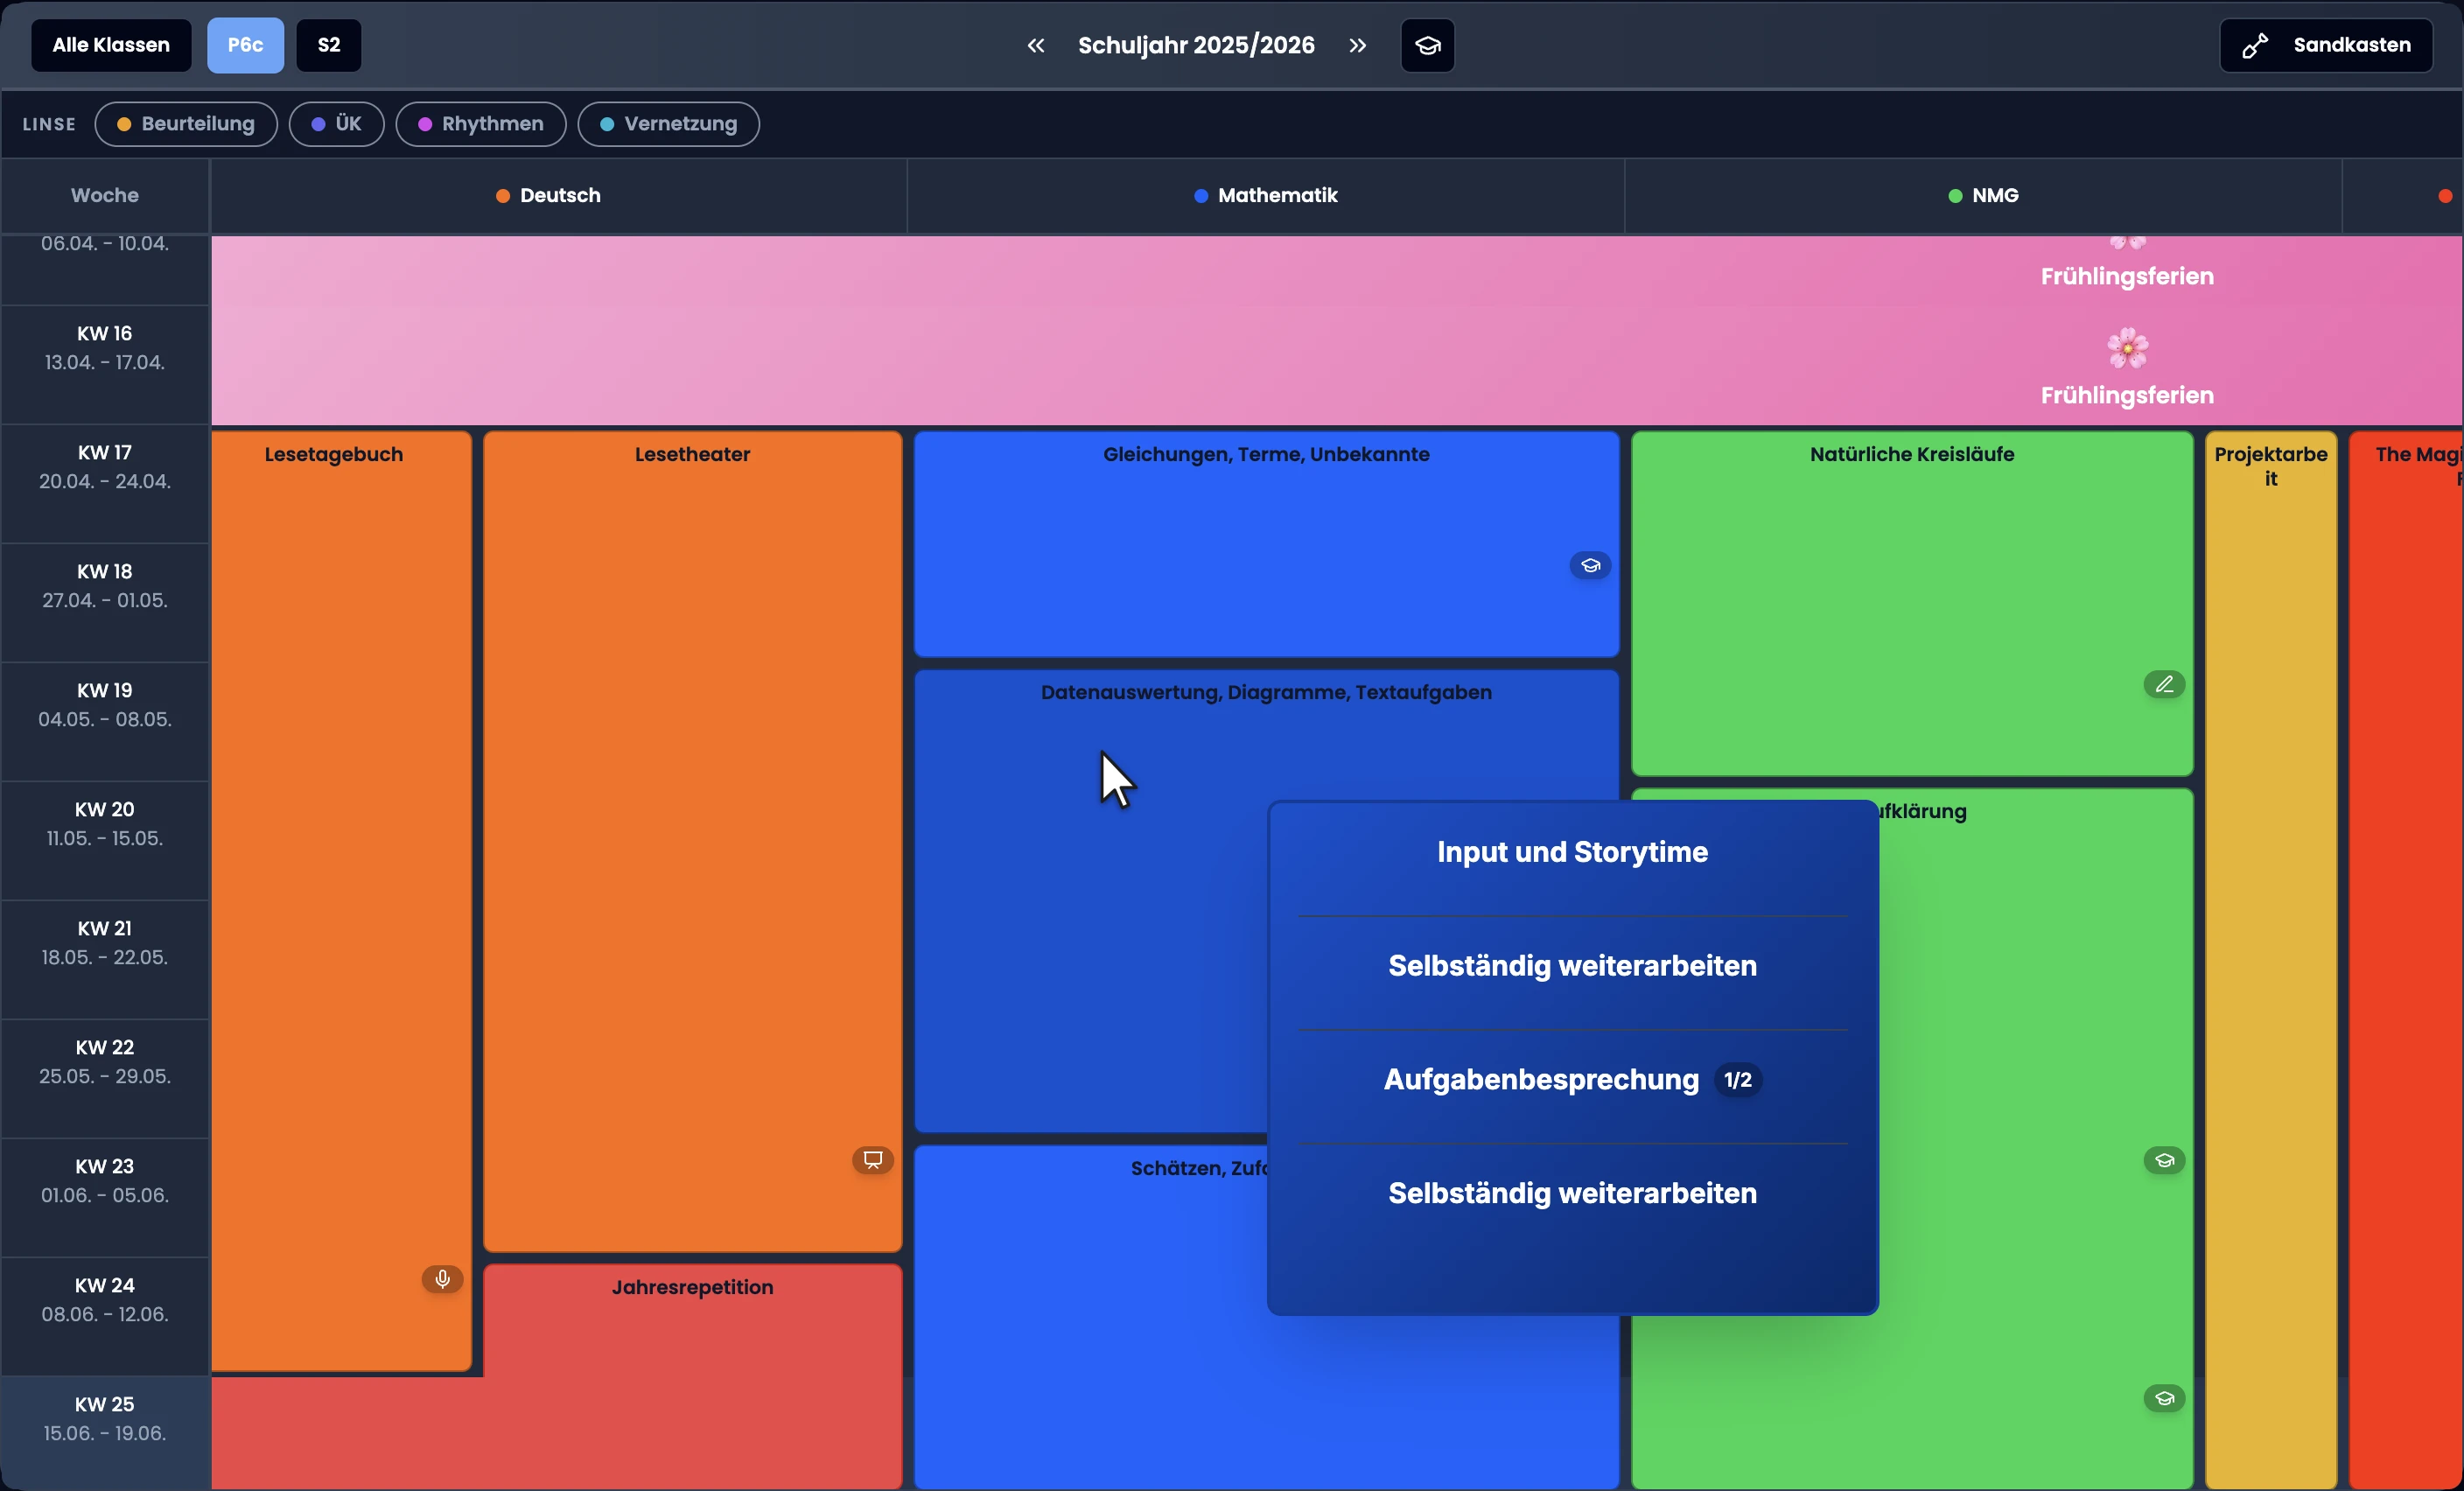Click the Woche column header
Viewport: 2464px width, 1491px height.
(x=105, y=196)
